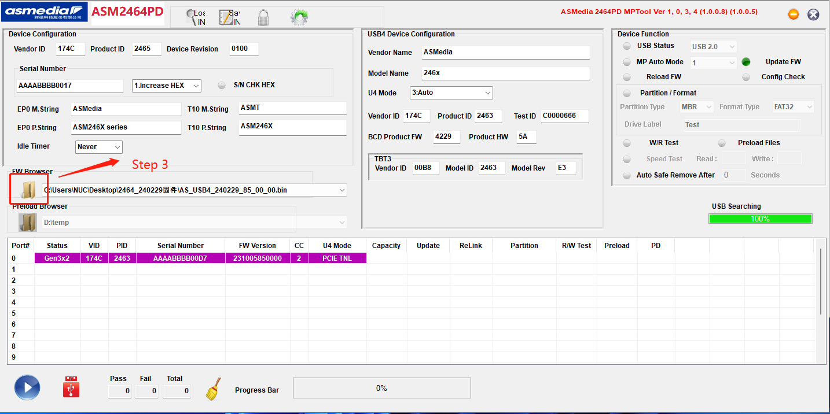Open the 1.Increase HEX serial dropdown

pyautogui.click(x=167, y=86)
